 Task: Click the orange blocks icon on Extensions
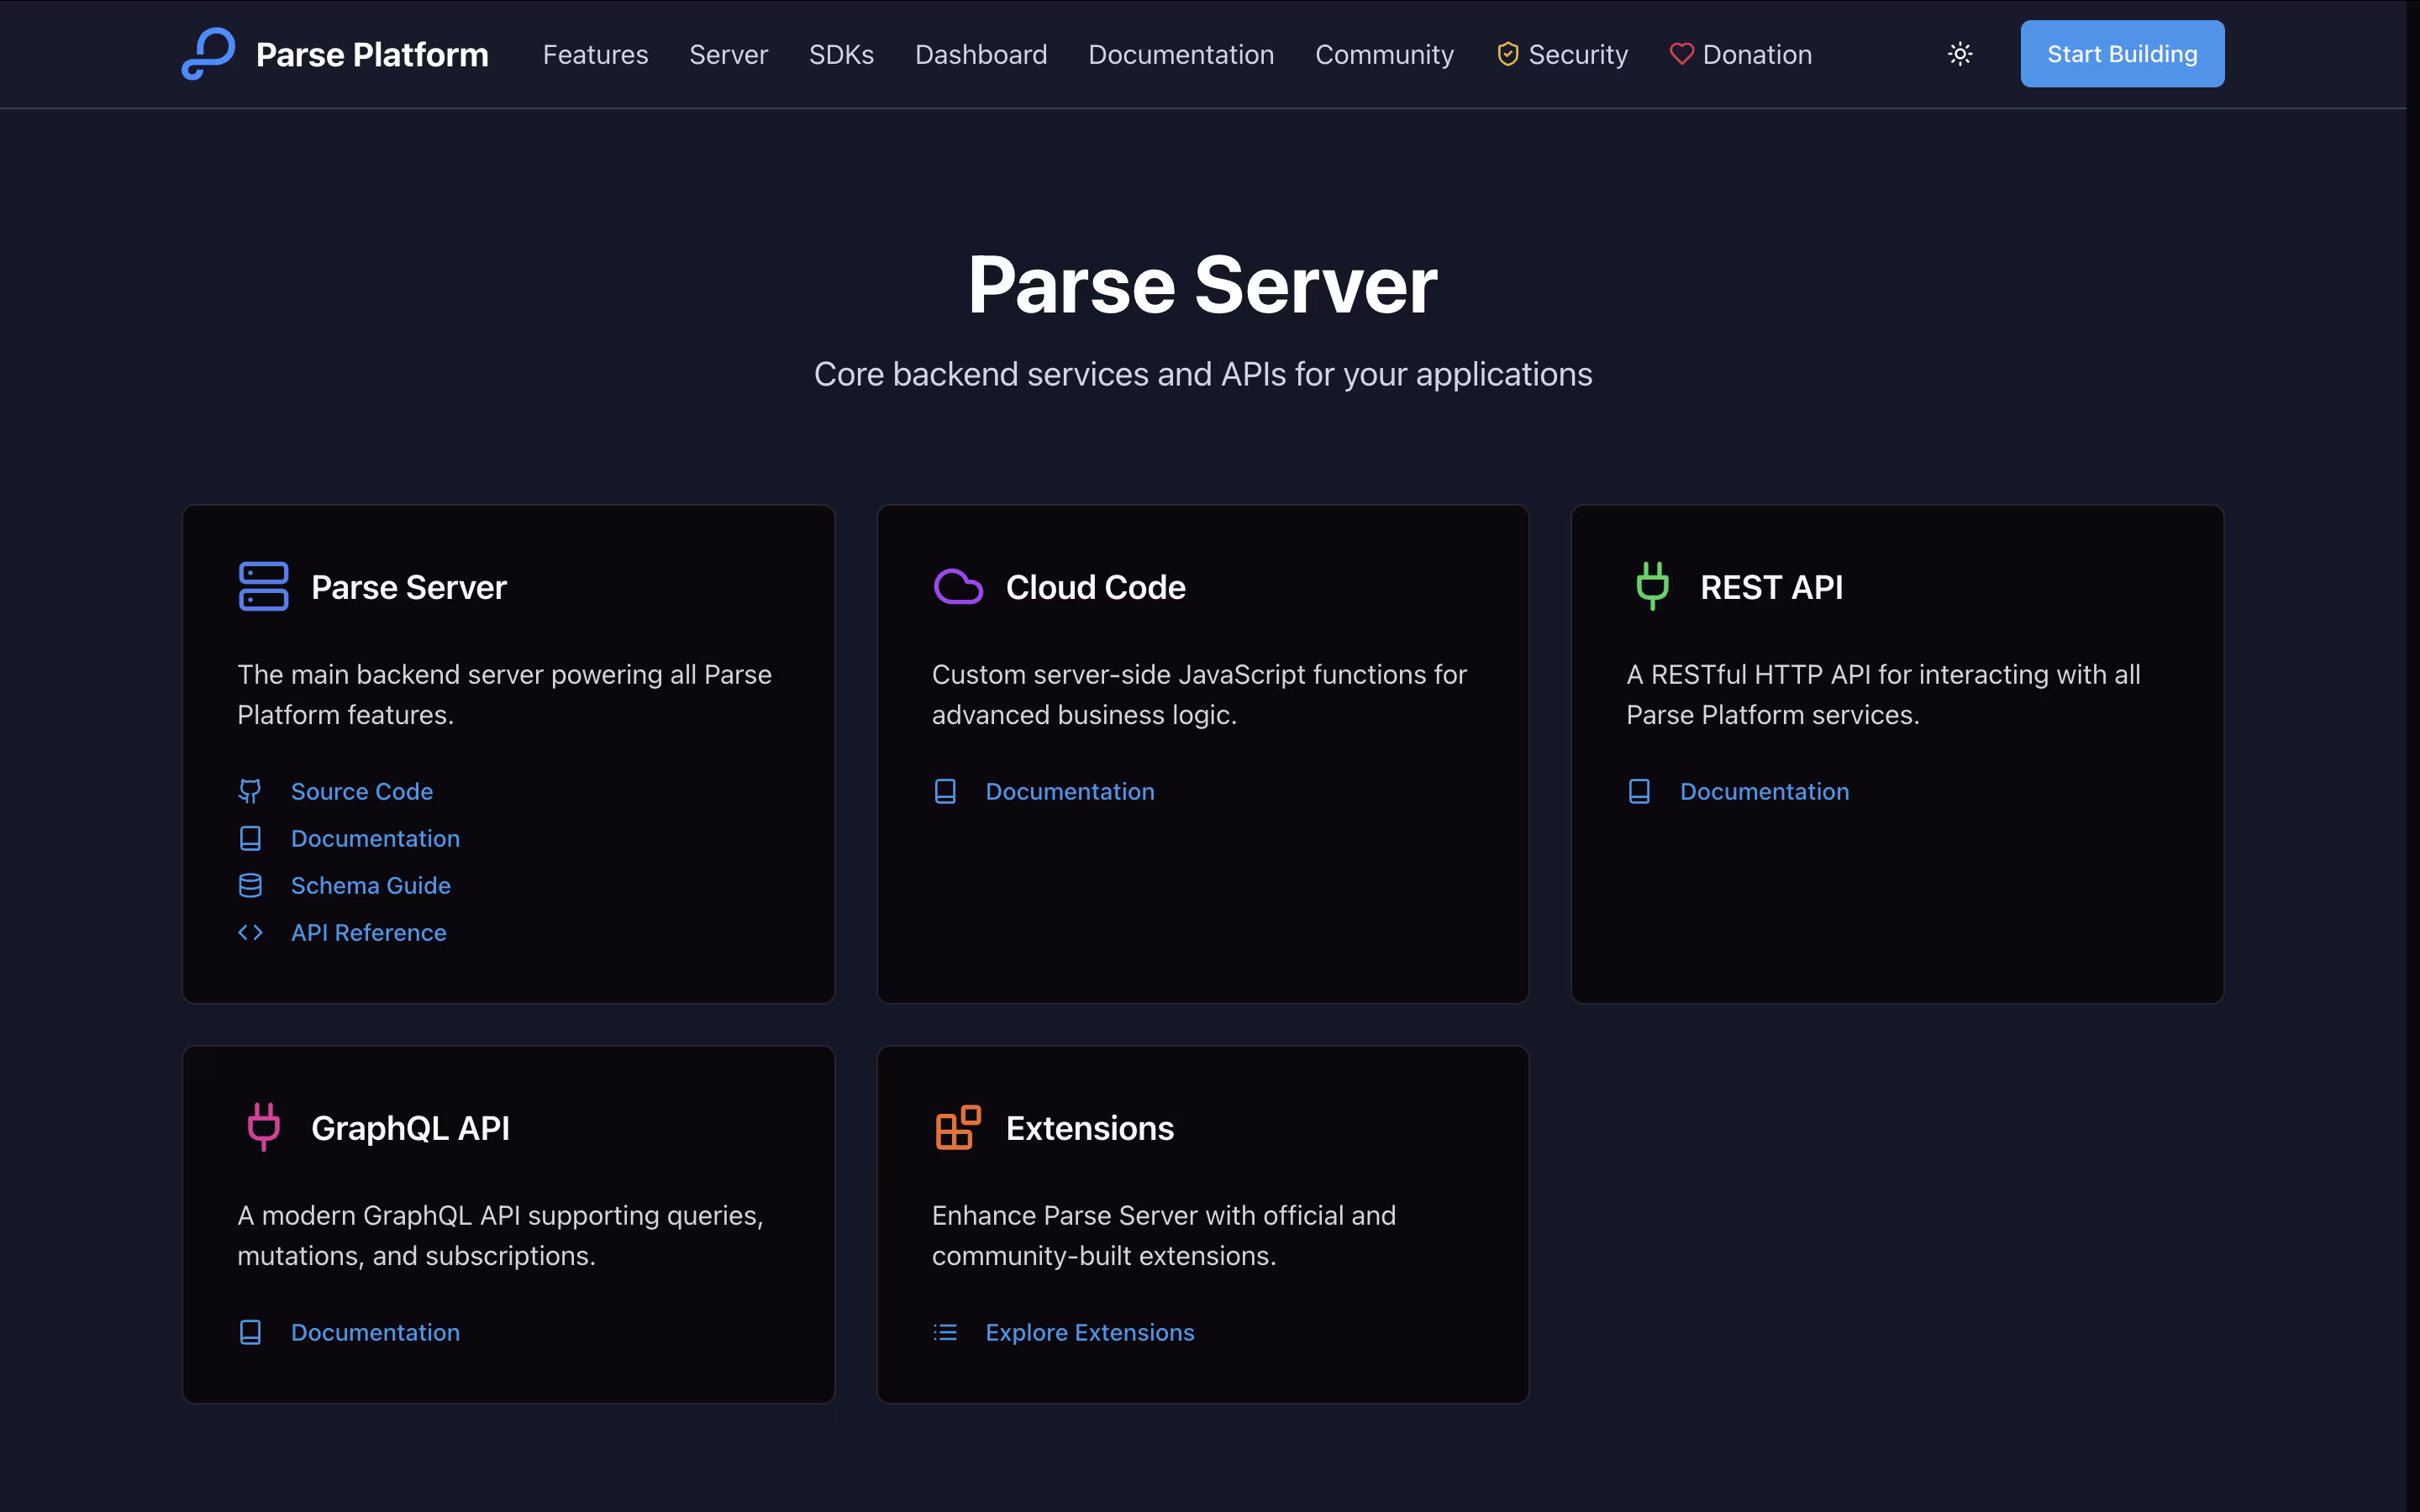(x=957, y=1127)
